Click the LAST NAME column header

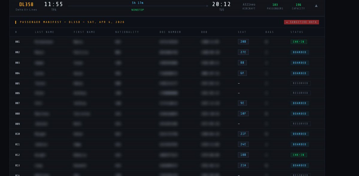pyautogui.click(x=45, y=32)
